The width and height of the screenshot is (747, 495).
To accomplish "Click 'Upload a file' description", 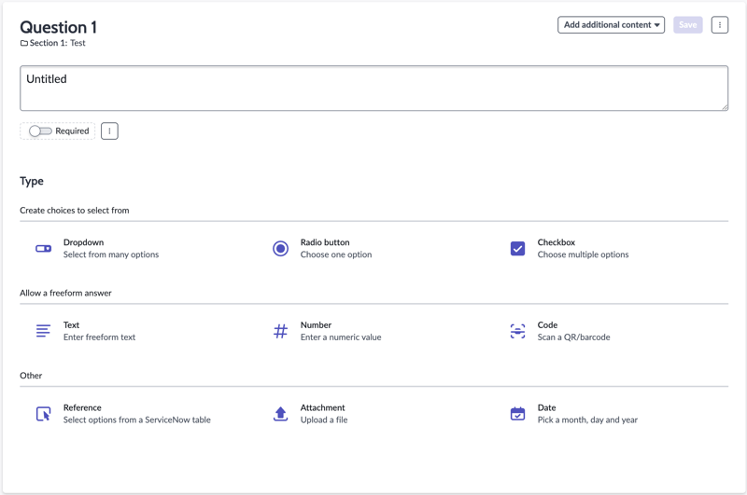I will pos(324,419).
